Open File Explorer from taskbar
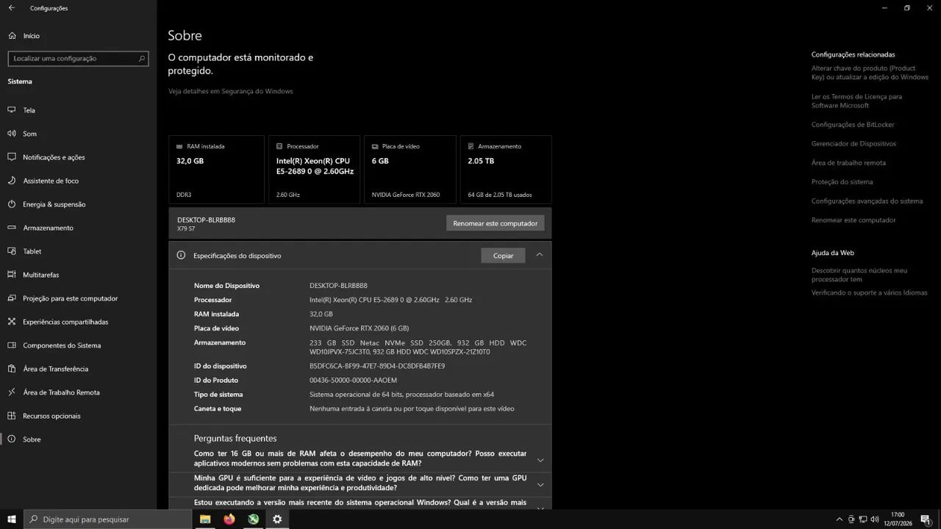The width and height of the screenshot is (941, 529). point(205,519)
